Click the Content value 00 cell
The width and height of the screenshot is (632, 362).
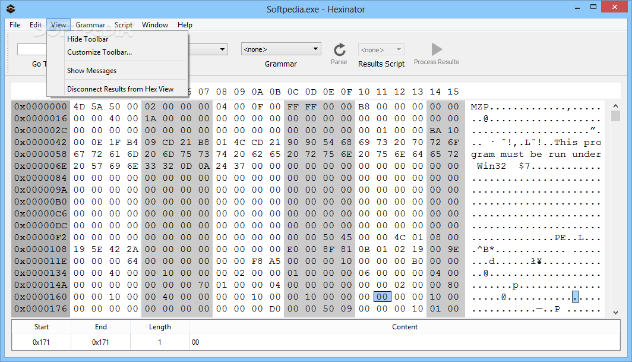click(405, 342)
